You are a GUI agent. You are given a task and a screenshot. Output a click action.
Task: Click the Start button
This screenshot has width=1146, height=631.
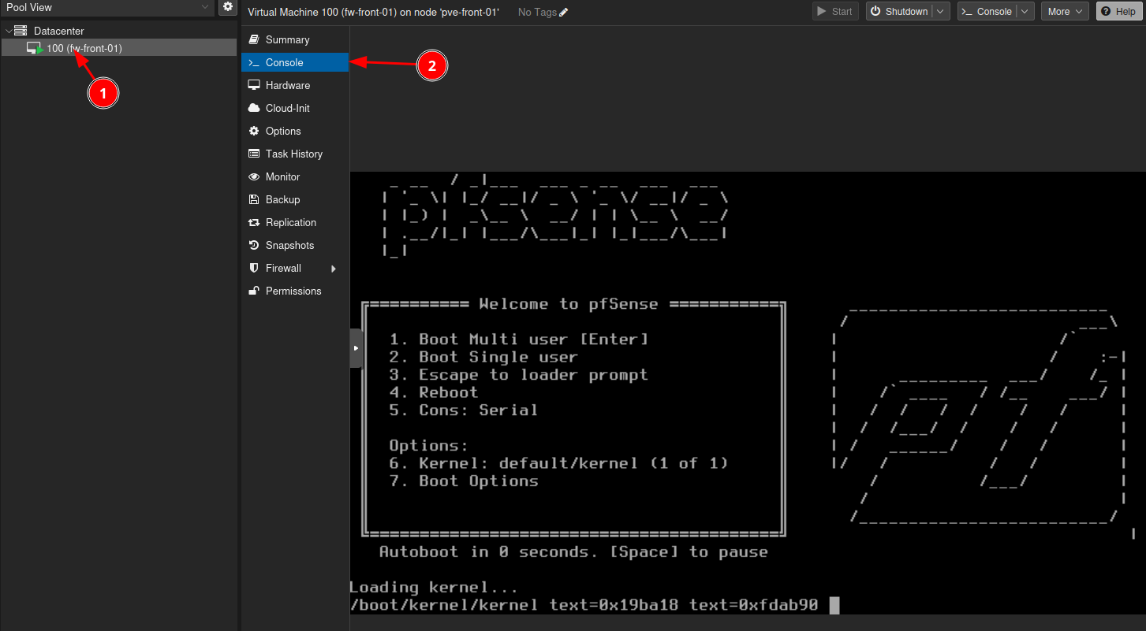point(835,12)
